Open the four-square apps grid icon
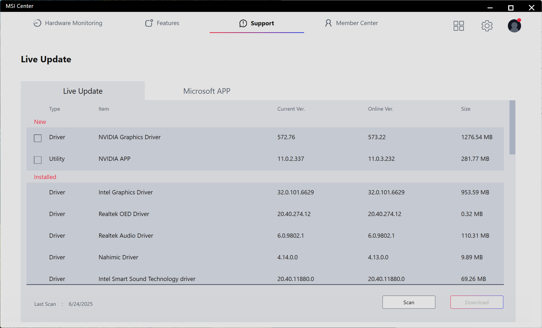 459,26
